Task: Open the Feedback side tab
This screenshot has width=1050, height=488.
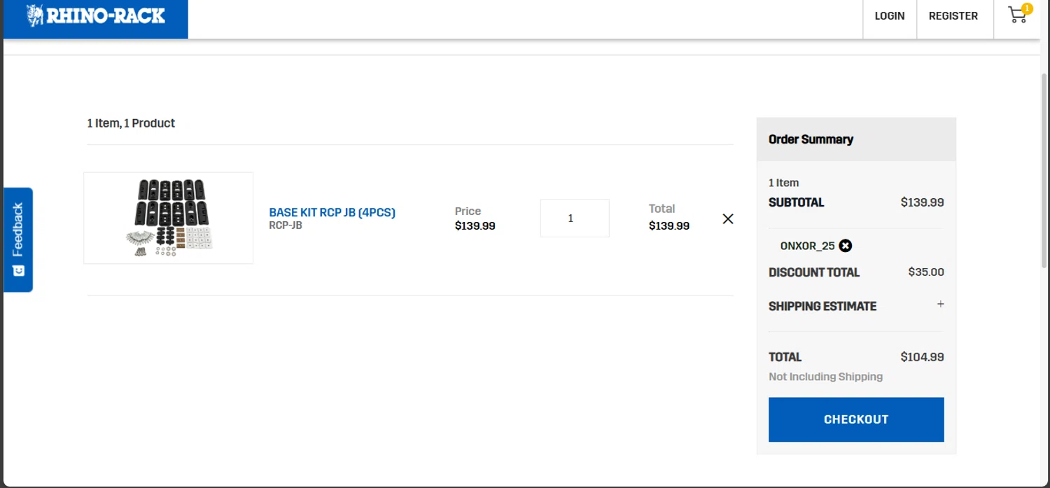Action: (18, 230)
